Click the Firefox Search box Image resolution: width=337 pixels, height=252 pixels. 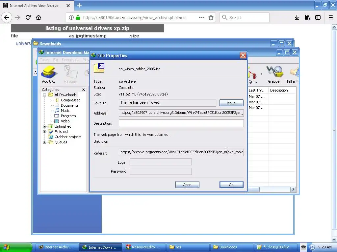coord(244,17)
